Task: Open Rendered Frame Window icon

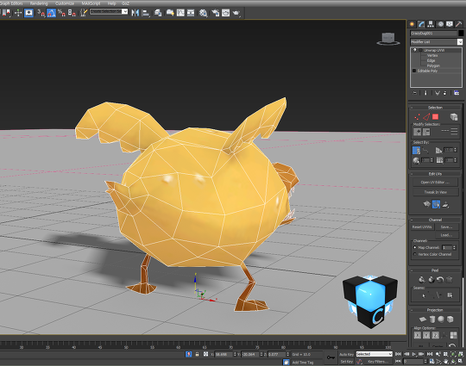Action: click(x=225, y=13)
